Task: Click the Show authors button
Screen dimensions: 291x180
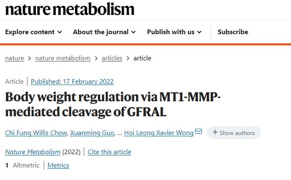Action: coord(234,133)
